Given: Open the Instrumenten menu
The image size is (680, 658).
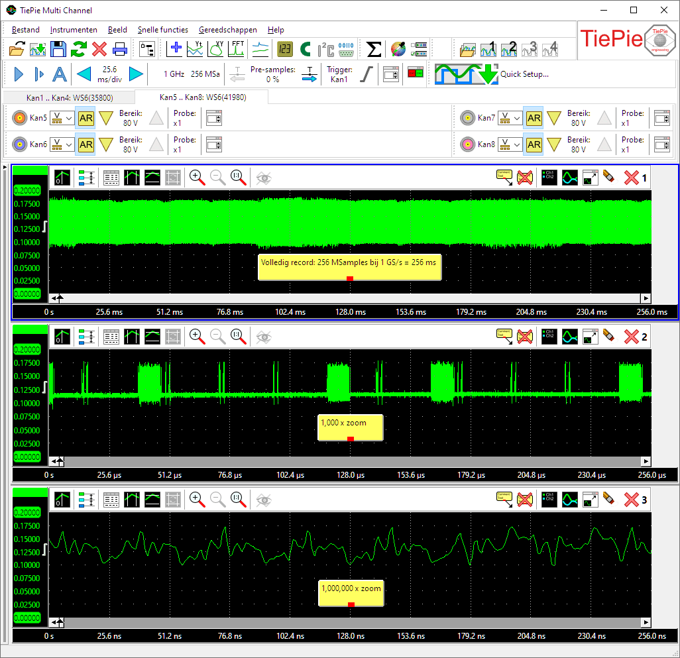Looking at the screenshot, I should point(74,30).
